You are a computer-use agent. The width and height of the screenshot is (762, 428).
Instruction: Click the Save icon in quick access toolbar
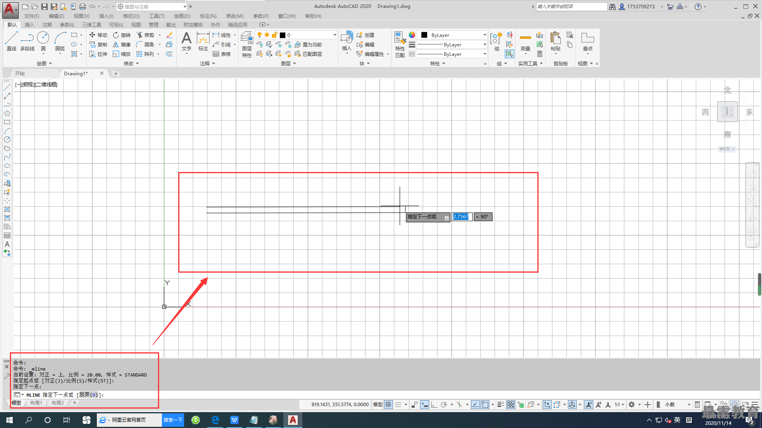[x=44, y=7]
